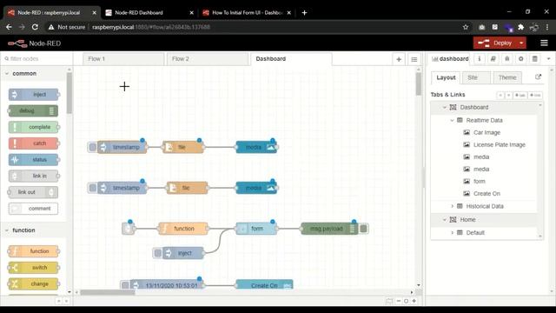Reload the browser page
This screenshot has height=313, width=556.
(x=35, y=27)
